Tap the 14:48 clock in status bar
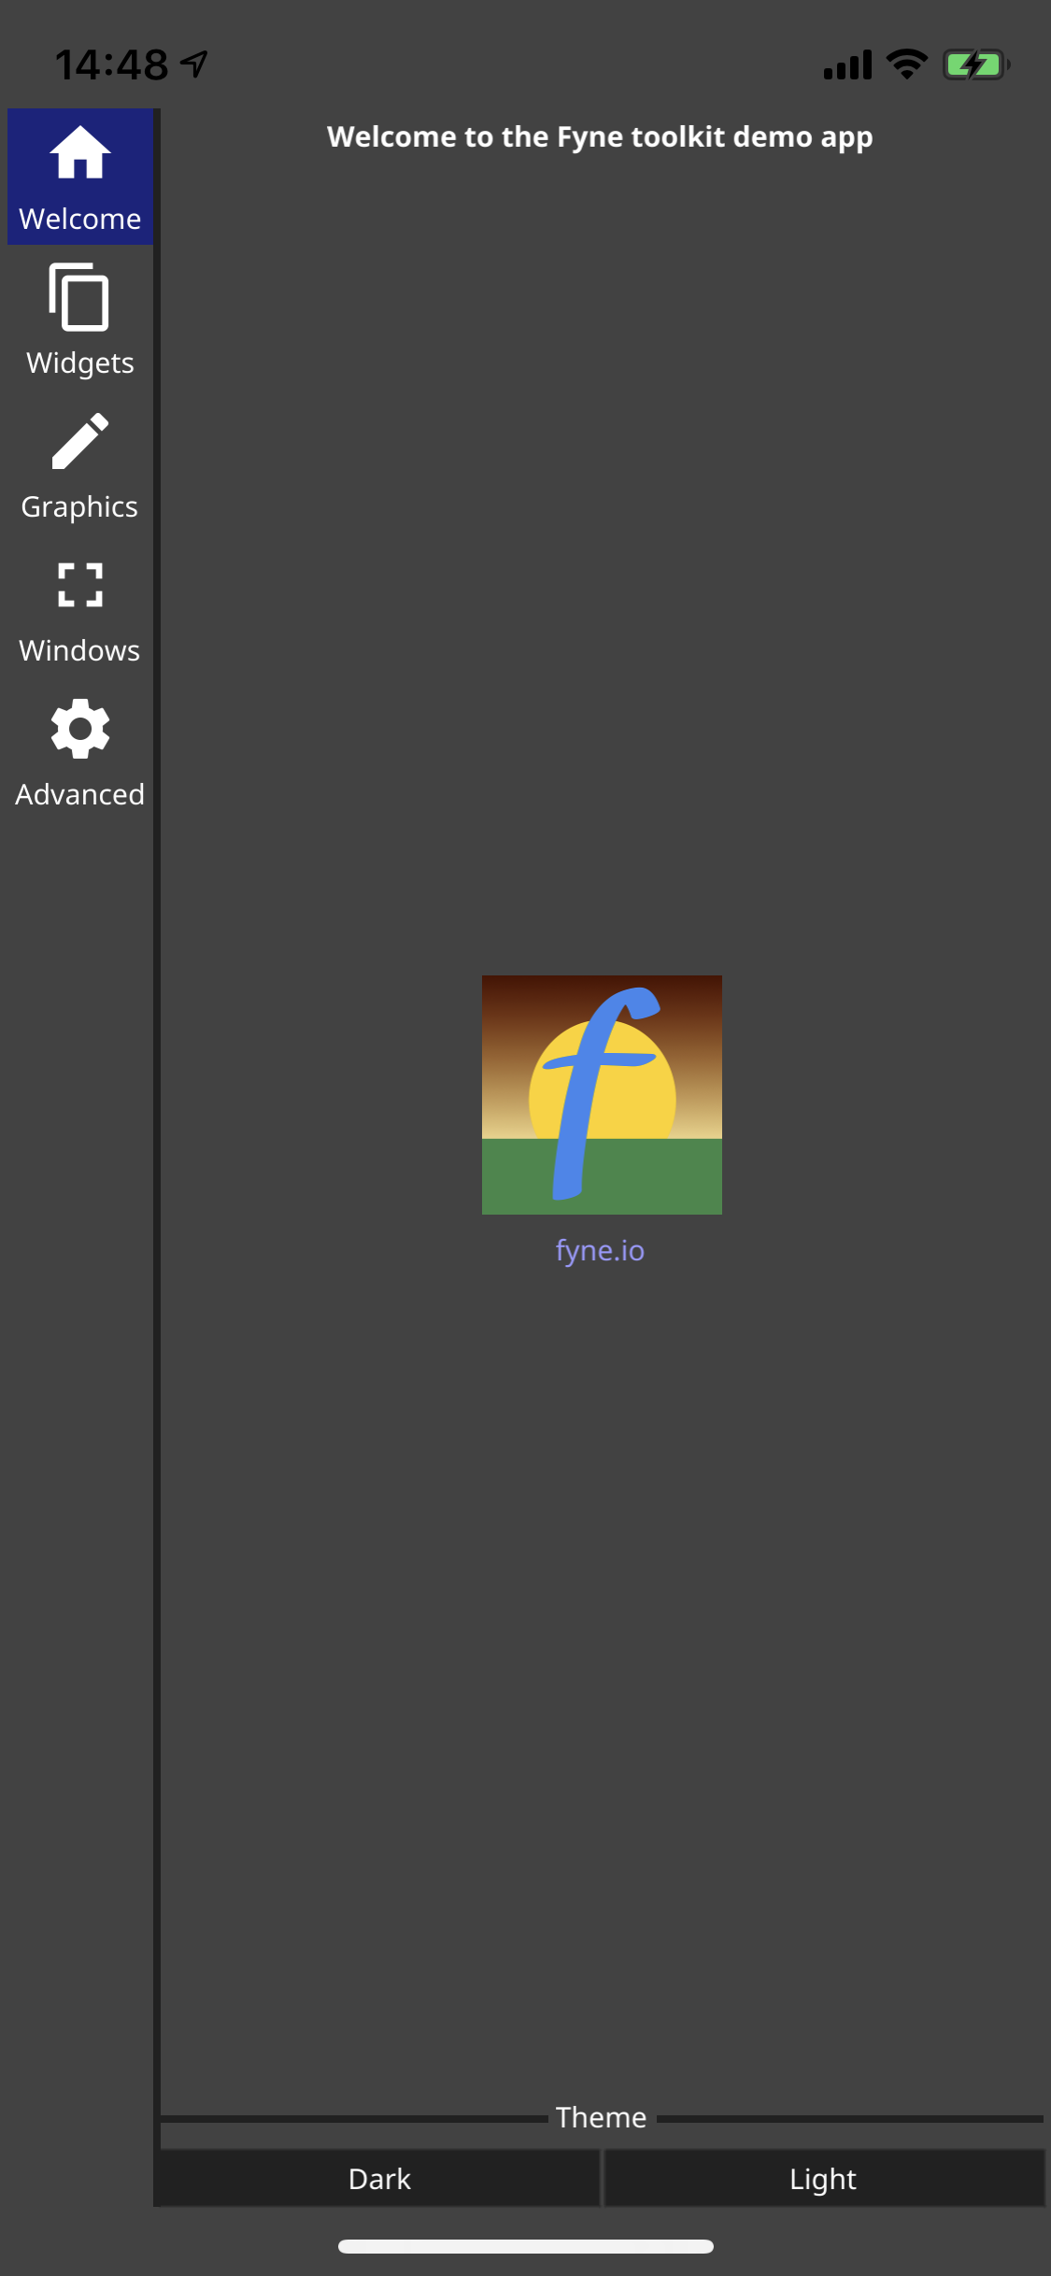Image resolution: width=1051 pixels, height=2276 pixels. [x=111, y=64]
